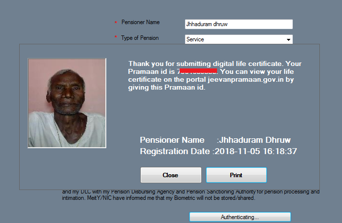Viewport: 342px width, 223px height.
Task: Click the Authenticating... button
Action: tap(240, 217)
